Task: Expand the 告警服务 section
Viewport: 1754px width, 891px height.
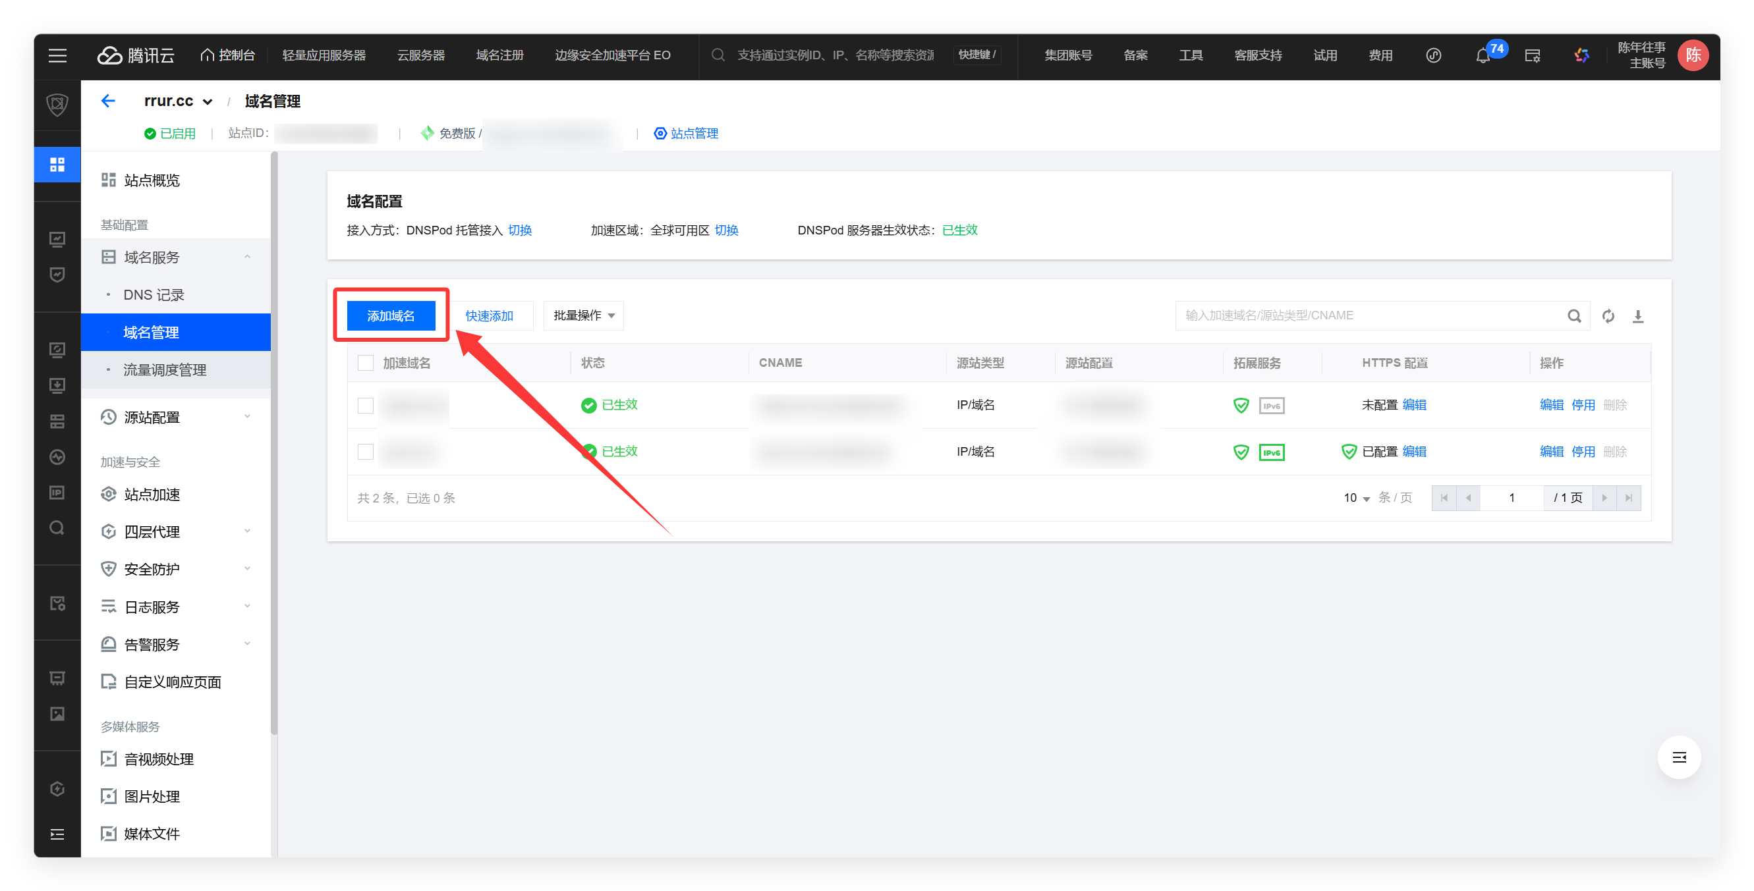Action: point(247,644)
